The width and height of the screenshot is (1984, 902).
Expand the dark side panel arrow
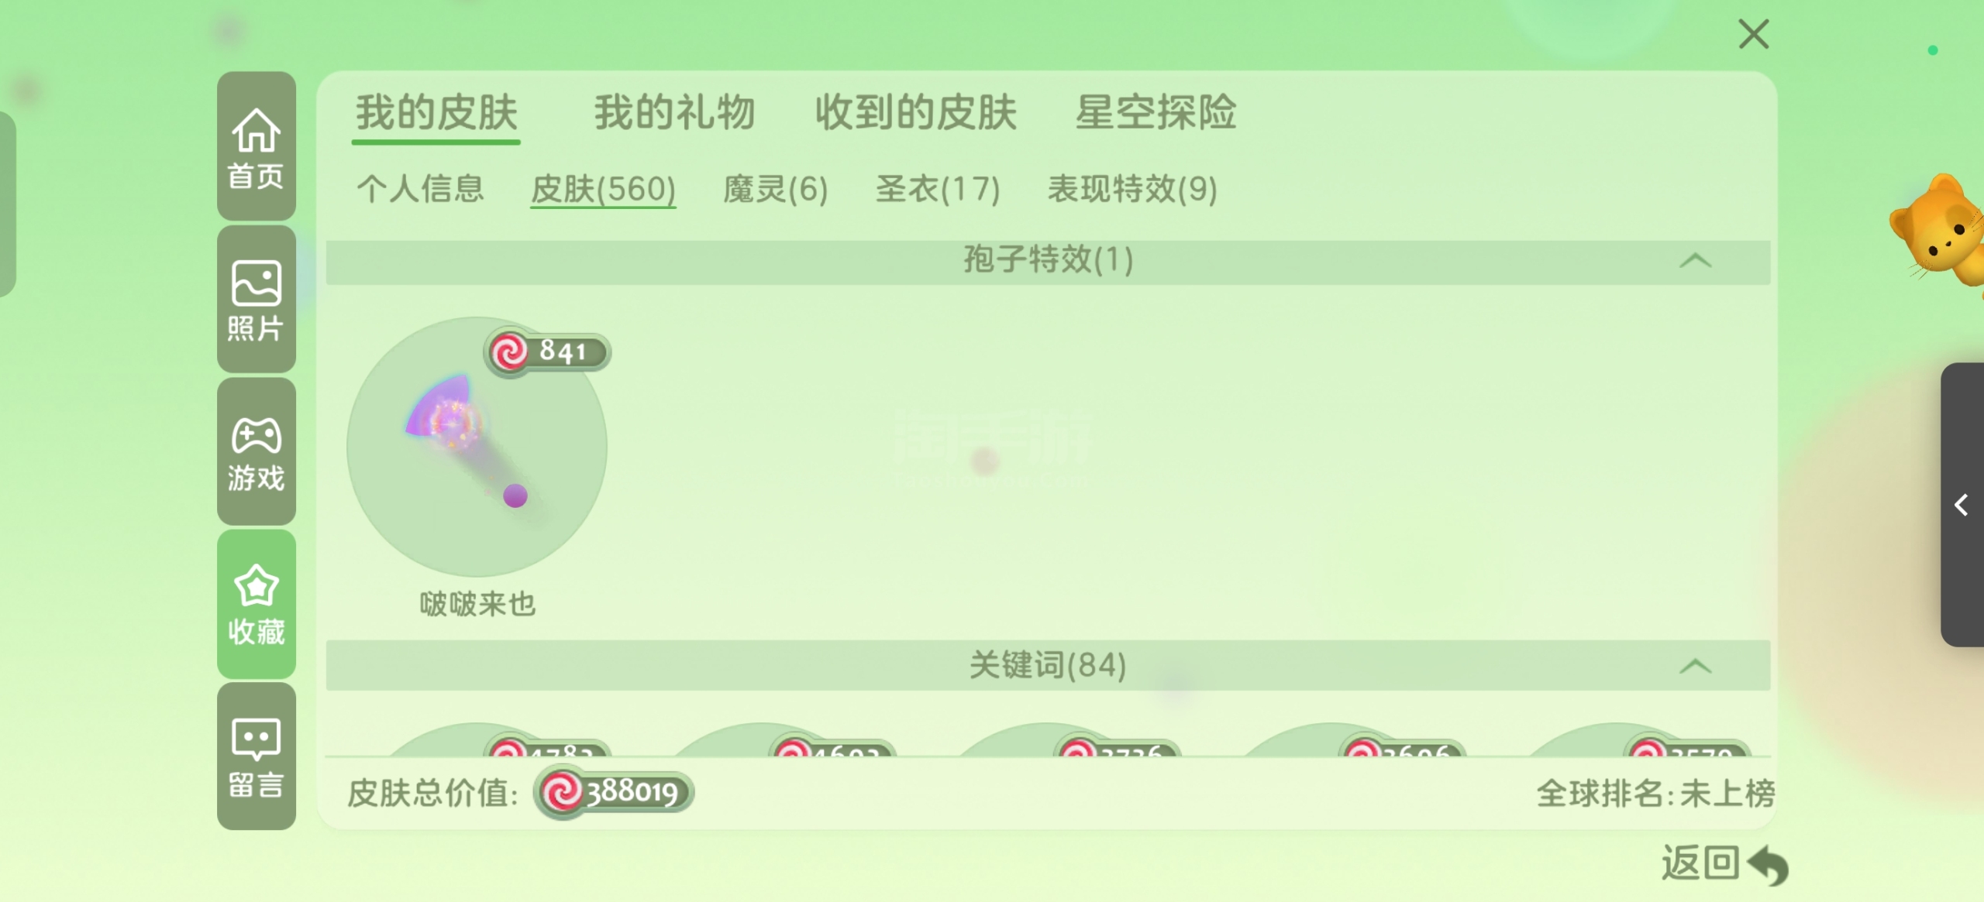1962,505
